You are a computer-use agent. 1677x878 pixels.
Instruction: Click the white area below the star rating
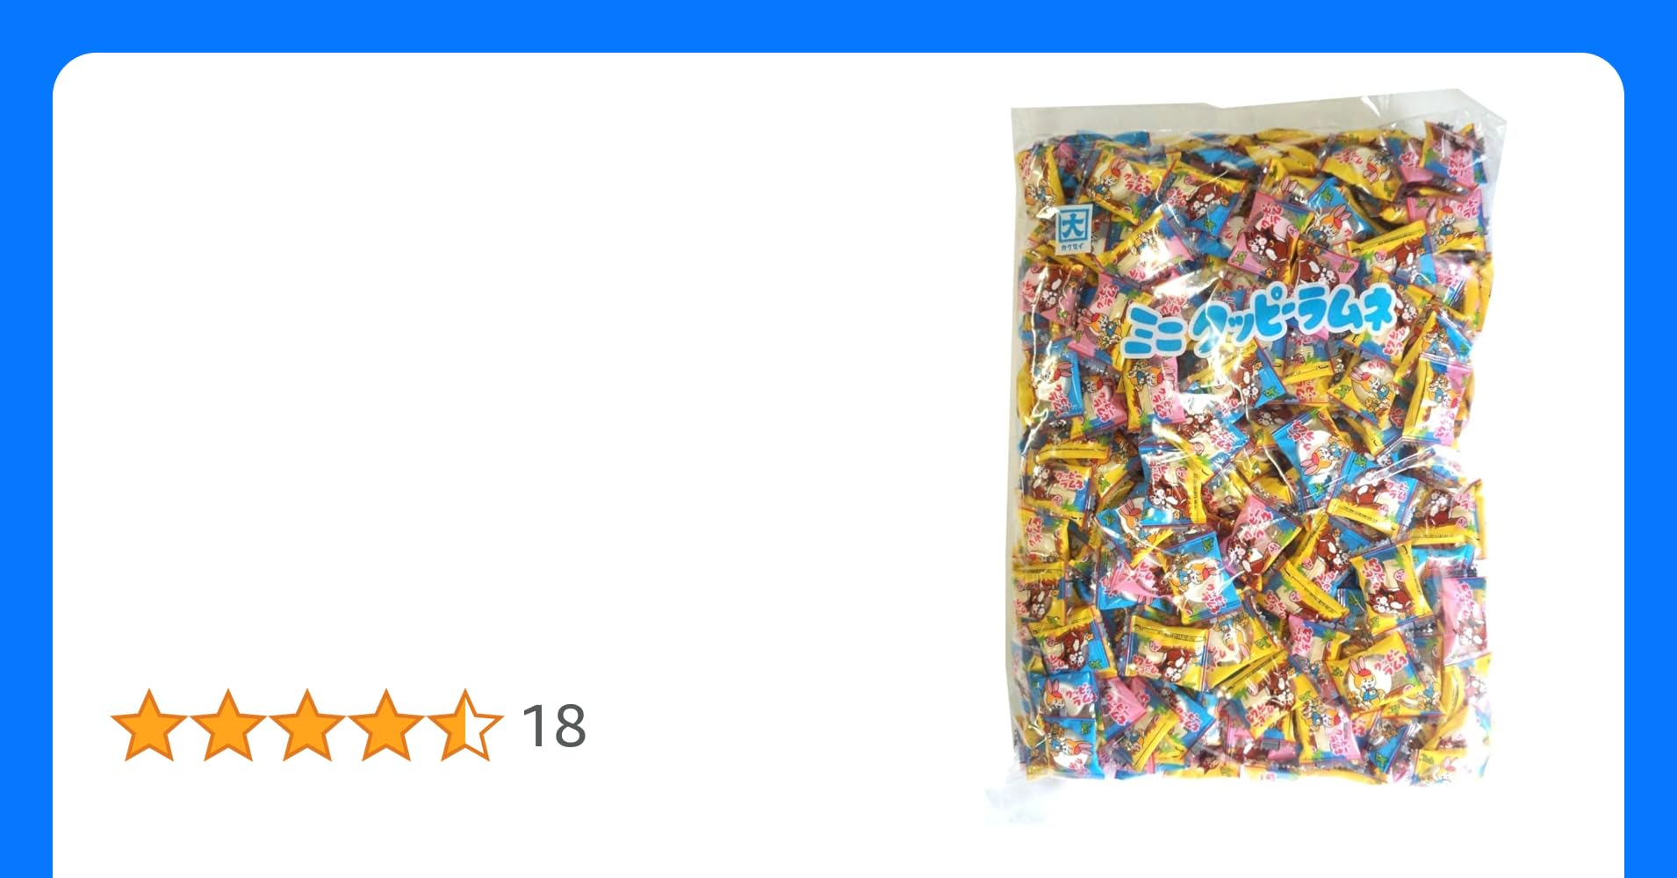[x=351, y=821]
